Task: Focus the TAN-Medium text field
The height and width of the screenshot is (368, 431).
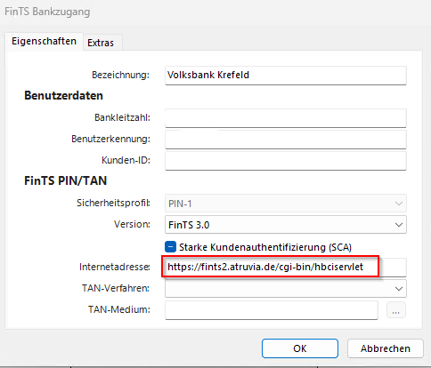Action: pyautogui.click(x=272, y=310)
